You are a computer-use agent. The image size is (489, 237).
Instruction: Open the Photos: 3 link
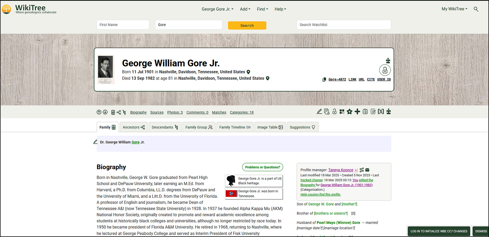click(x=175, y=112)
